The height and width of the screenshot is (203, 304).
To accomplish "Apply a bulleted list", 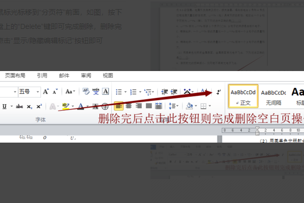I will pyautogui.click(x=119, y=92).
